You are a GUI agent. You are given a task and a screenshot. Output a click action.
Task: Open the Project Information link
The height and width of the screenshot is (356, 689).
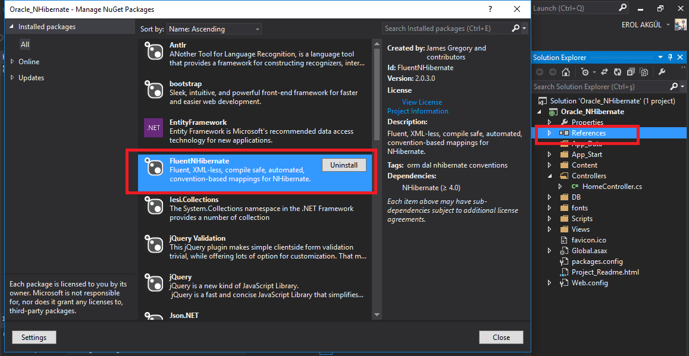tap(418, 111)
